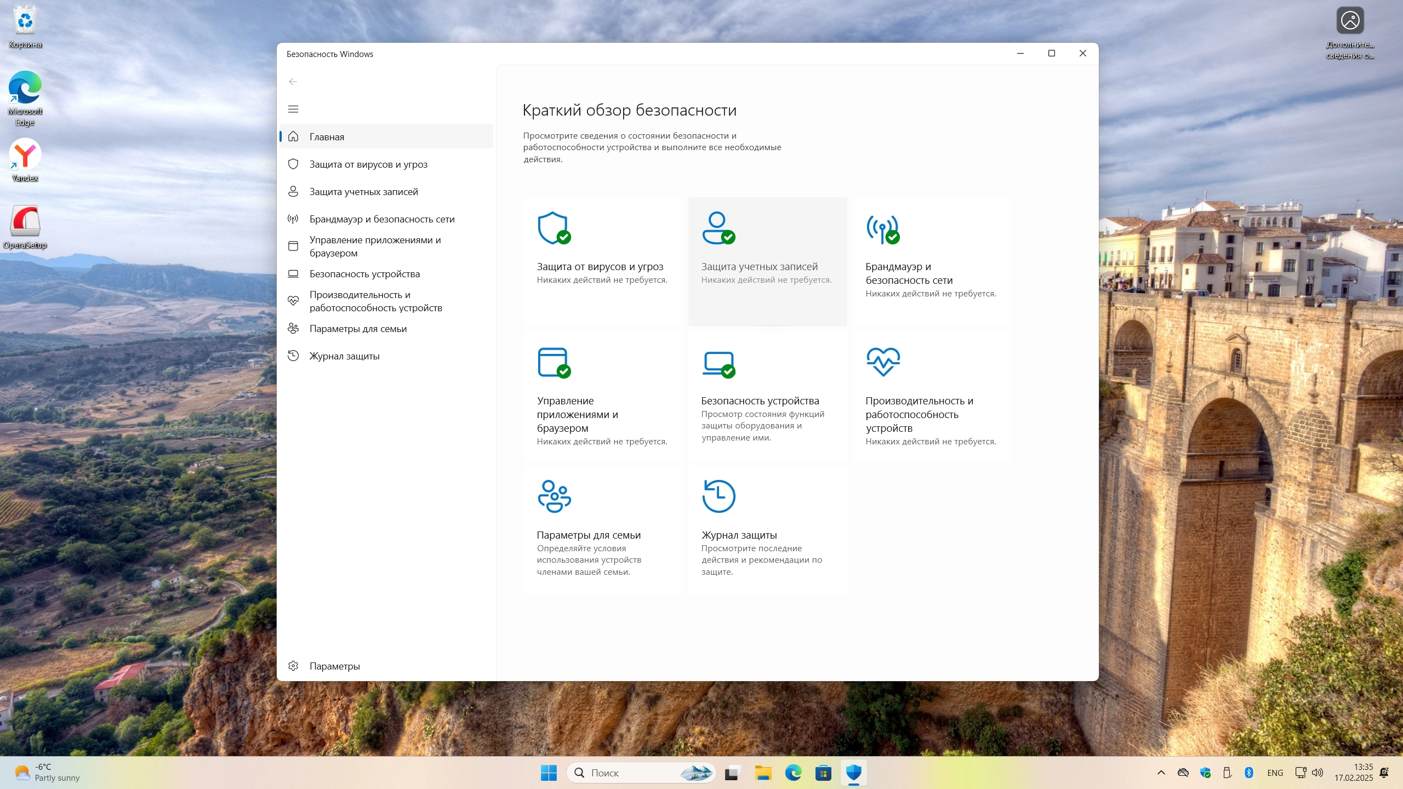
Task: Click the family options people tile icon
Action: pyautogui.click(x=554, y=496)
